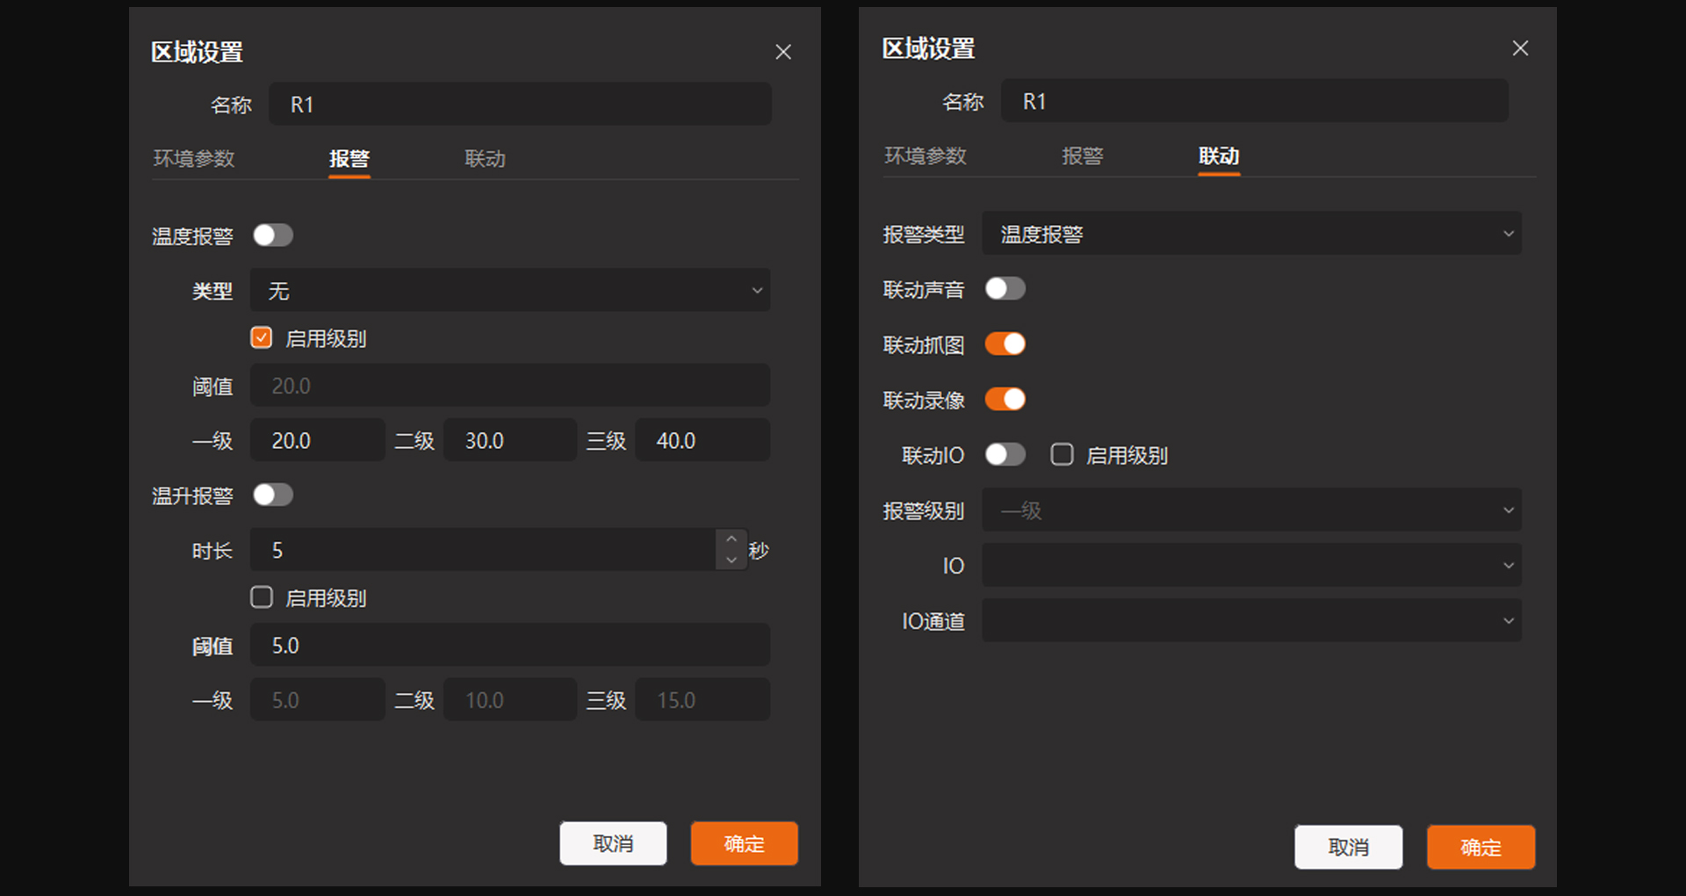
Task: Open the 报警 tab in right dialog
Action: (x=1082, y=156)
